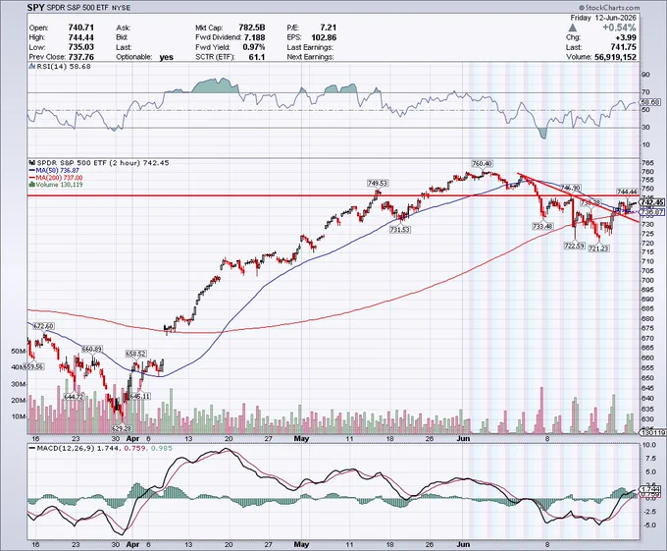Click the 'StockCharts.com' attribution text
Screen dimensions: 667x551
click(x=612, y=8)
